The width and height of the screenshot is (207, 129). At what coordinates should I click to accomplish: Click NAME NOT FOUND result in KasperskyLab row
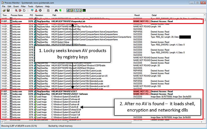[x=142, y=21]
